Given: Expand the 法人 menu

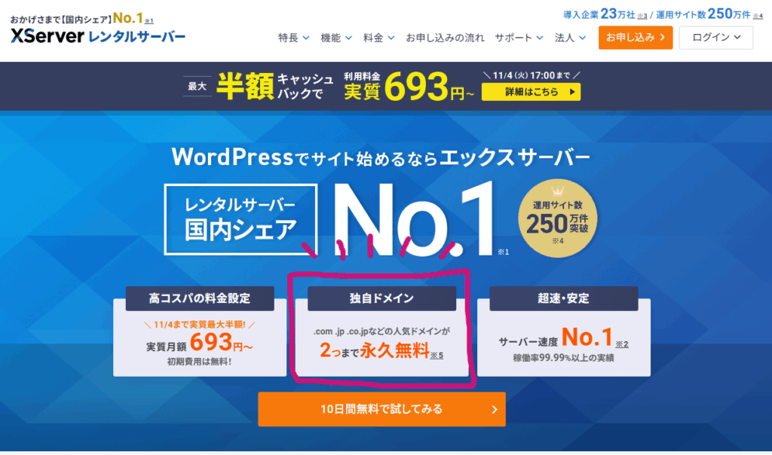Looking at the screenshot, I should tap(569, 37).
